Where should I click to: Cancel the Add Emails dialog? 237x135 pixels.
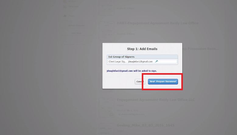[140, 82]
